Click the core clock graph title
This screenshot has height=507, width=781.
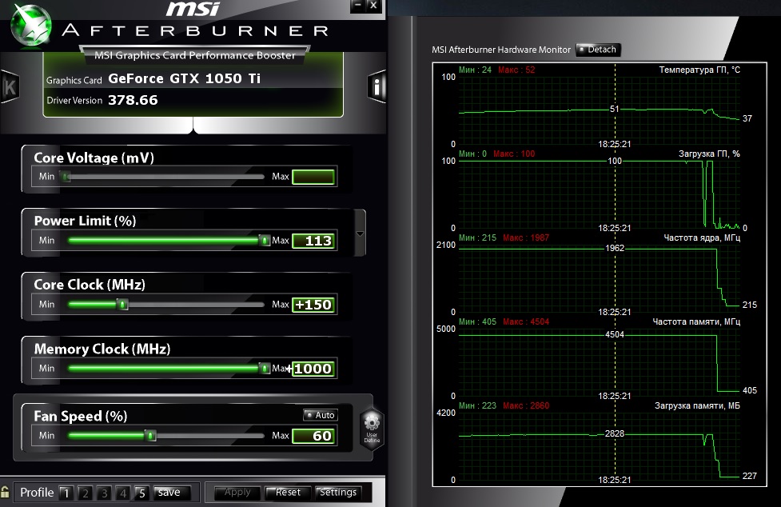point(702,238)
